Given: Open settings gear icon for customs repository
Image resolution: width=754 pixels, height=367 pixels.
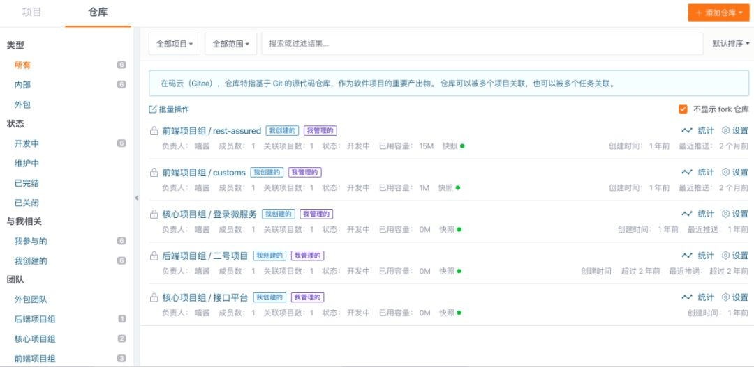Looking at the screenshot, I should (725, 172).
